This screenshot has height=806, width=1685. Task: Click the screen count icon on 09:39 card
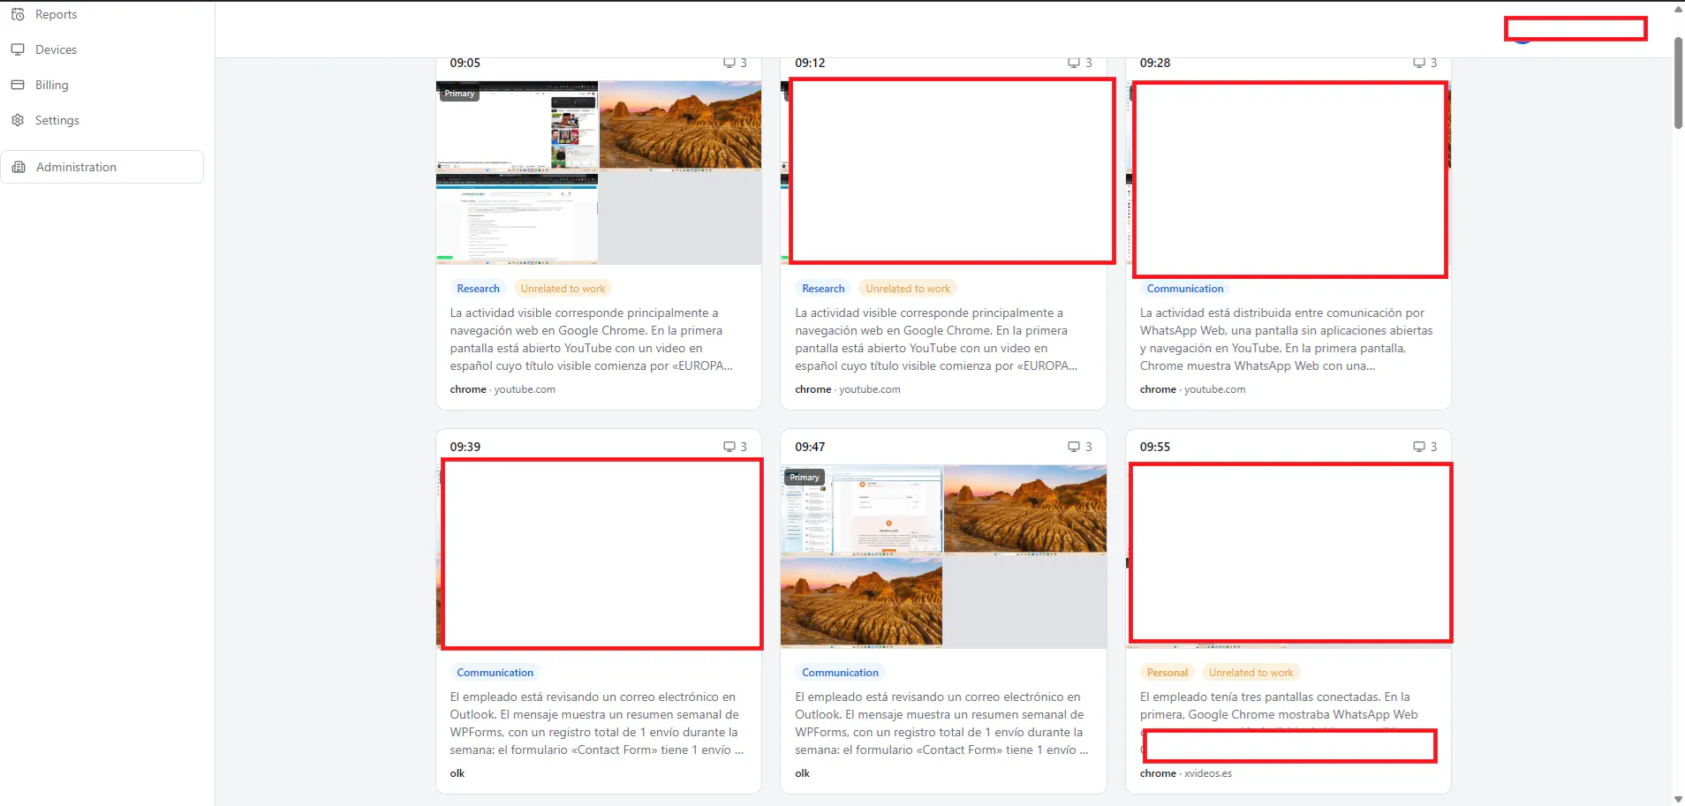click(x=729, y=447)
